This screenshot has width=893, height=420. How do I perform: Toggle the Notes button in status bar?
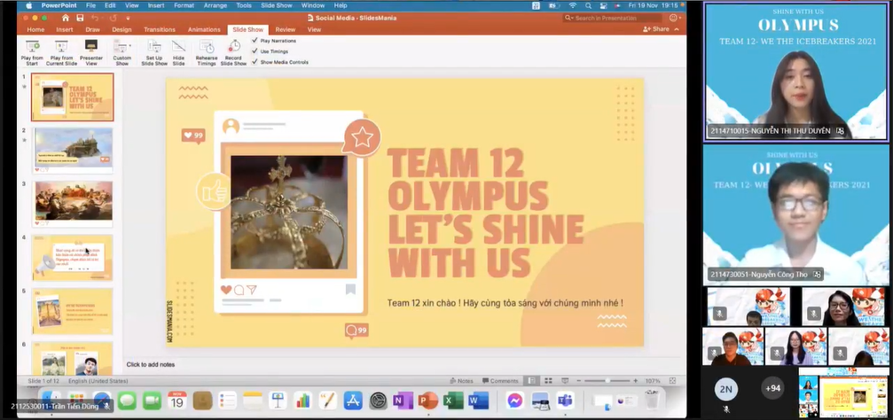coord(462,381)
